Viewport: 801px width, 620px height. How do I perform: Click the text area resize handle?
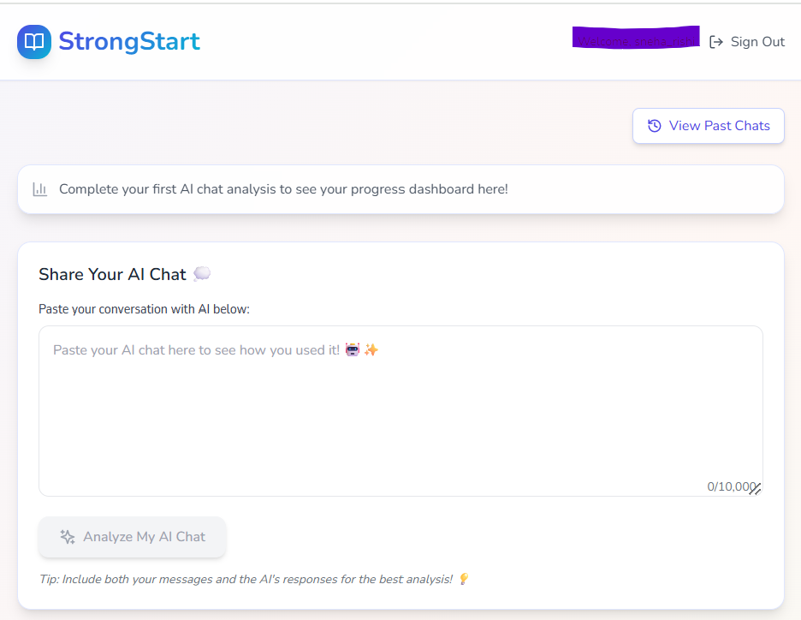(755, 489)
